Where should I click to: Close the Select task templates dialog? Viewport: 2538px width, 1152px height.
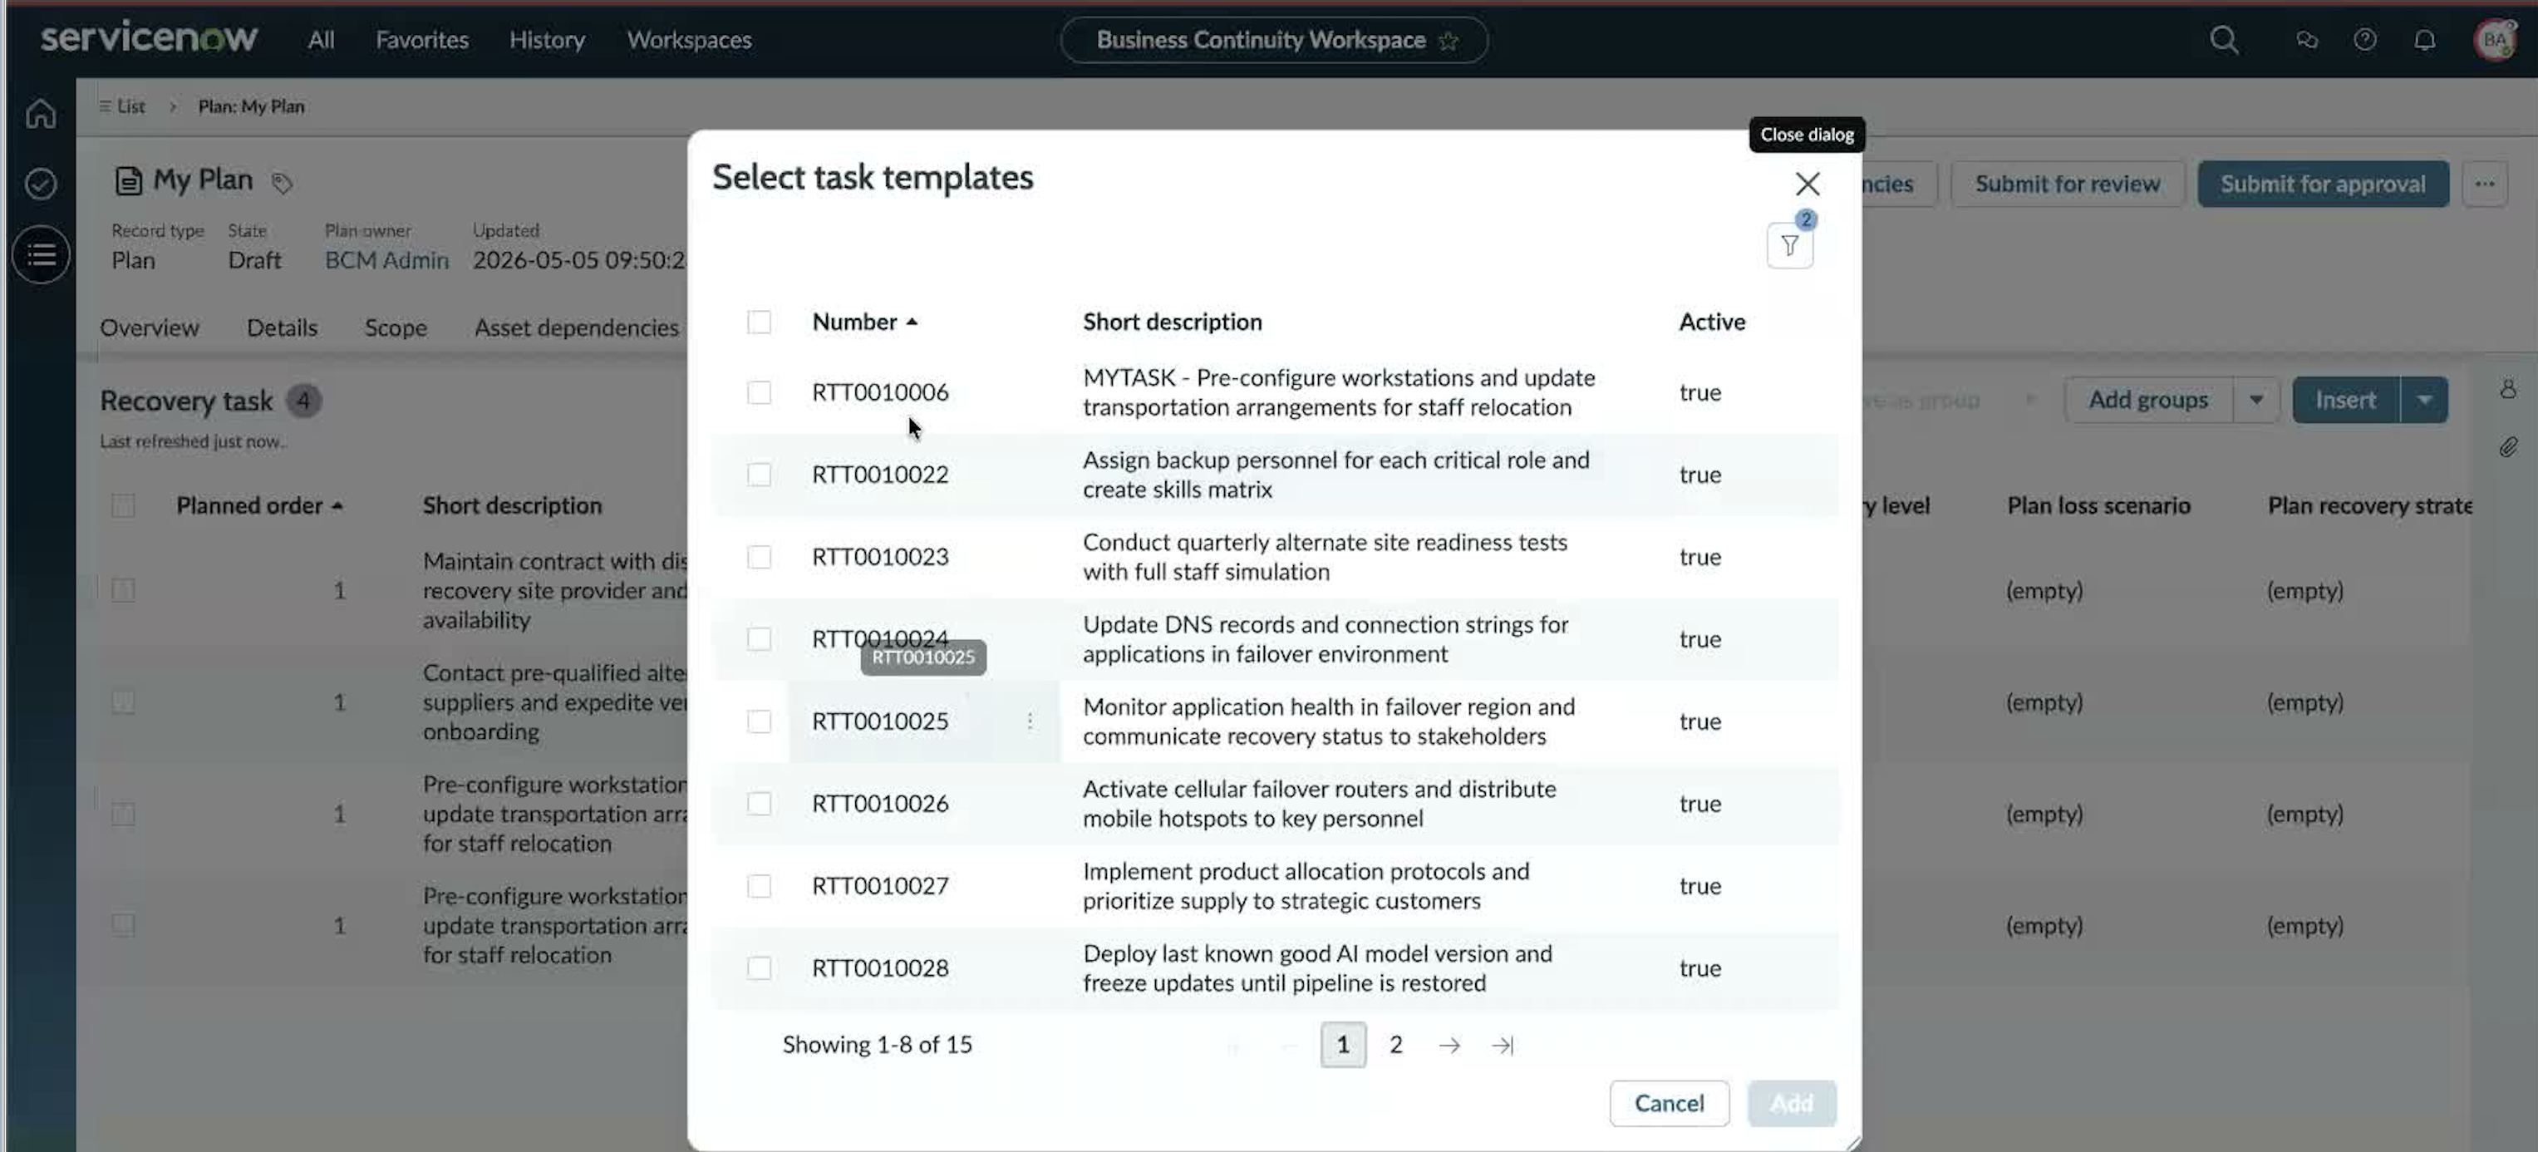[x=1807, y=184]
